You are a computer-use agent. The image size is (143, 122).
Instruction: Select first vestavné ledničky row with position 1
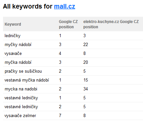click(73, 98)
